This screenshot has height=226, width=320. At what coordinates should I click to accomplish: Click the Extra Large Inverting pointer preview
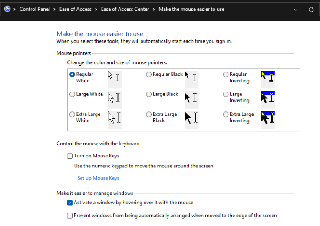pos(268,118)
